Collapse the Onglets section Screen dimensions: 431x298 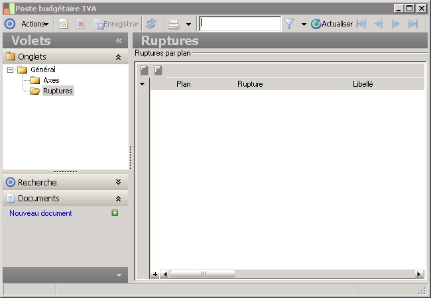(118, 57)
